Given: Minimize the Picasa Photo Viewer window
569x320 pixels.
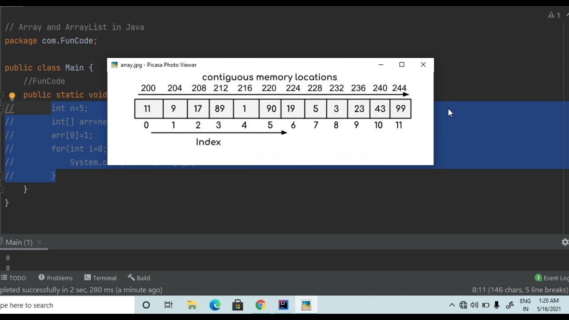Looking at the screenshot, I should click(381, 65).
